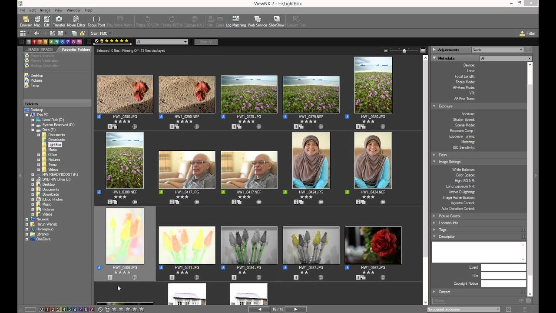Image resolution: width=556 pixels, height=313 pixels.
Task: Start the SlideShow
Action: pos(277,21)
